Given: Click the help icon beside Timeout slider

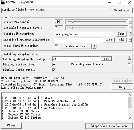Looking at the screenshot, I should pyautogui.click(x=130, y=22).
